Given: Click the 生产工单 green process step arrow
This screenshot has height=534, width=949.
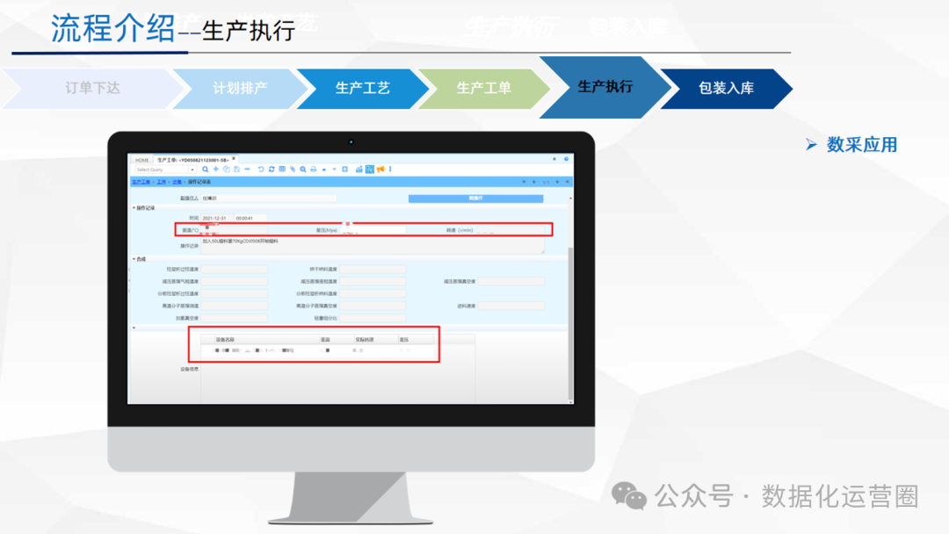Looking at the screenshot, I should pyautogui.click(x=483, y=89).
